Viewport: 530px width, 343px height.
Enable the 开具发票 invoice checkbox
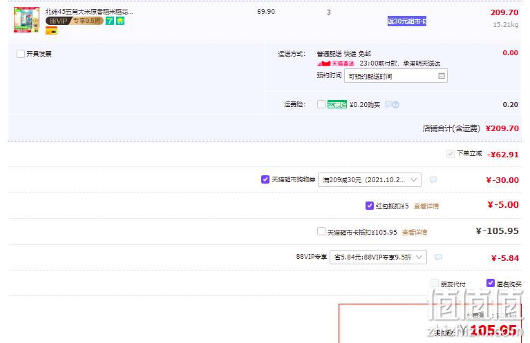pyautogui.click(x=21, y=54)
